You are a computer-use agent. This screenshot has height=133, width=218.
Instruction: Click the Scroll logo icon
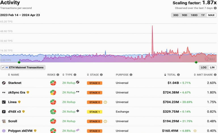click(4, 121)
